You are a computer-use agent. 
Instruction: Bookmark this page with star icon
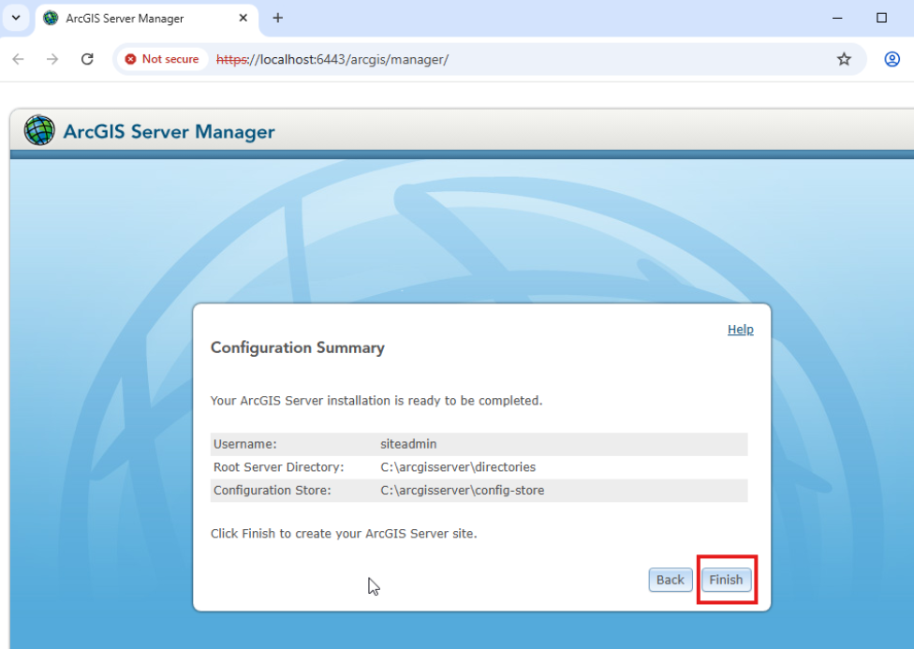click(x=844, y=59)
